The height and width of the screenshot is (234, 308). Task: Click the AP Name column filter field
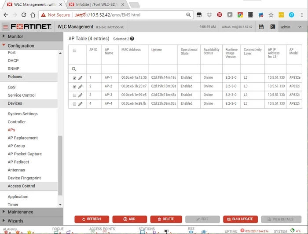coord(110,69)
